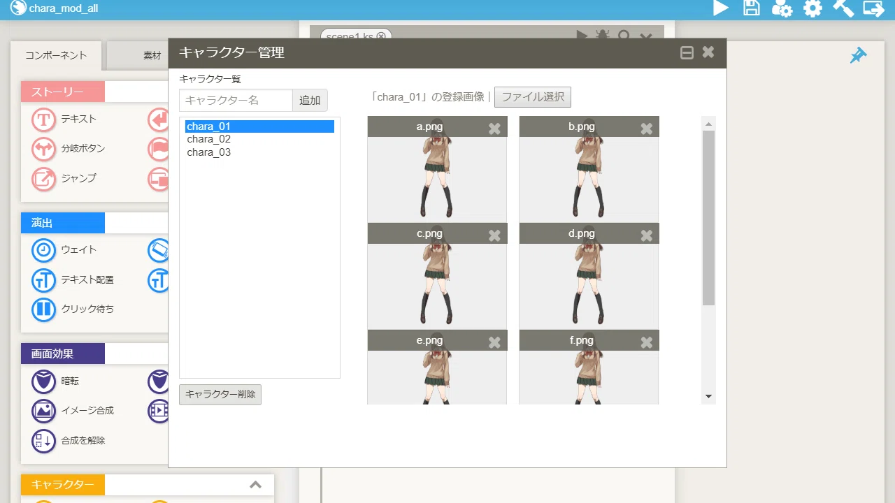895x503 pixels.
Task: Start the game preview with play icon
Action: tap(721, 8)
